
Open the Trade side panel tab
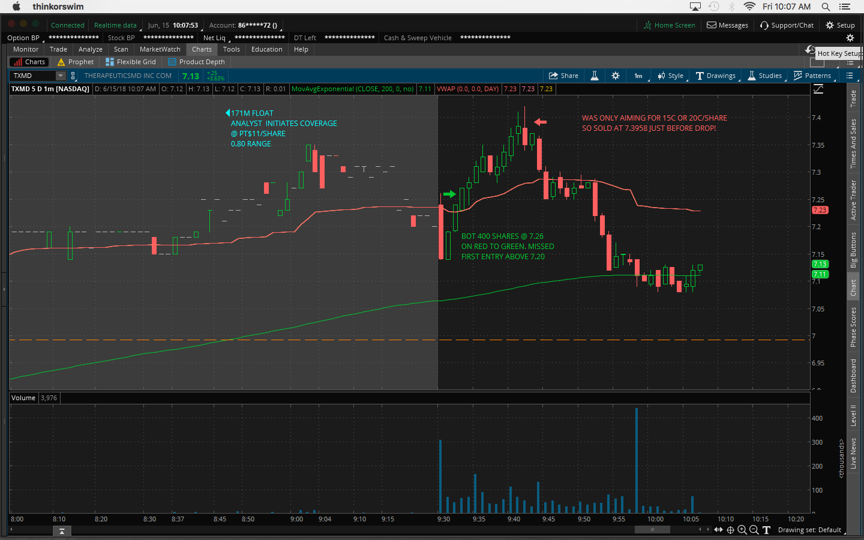[853, 98]
